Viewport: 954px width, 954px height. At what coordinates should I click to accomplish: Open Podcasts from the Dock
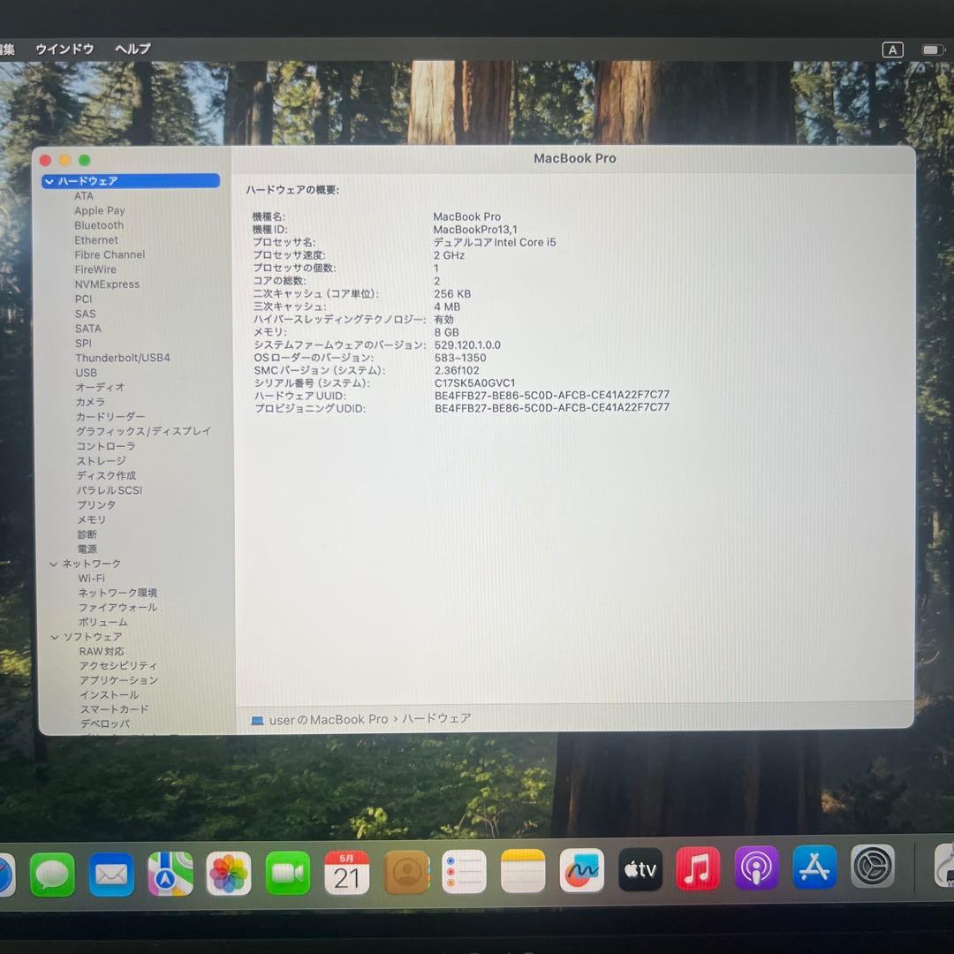756,869
